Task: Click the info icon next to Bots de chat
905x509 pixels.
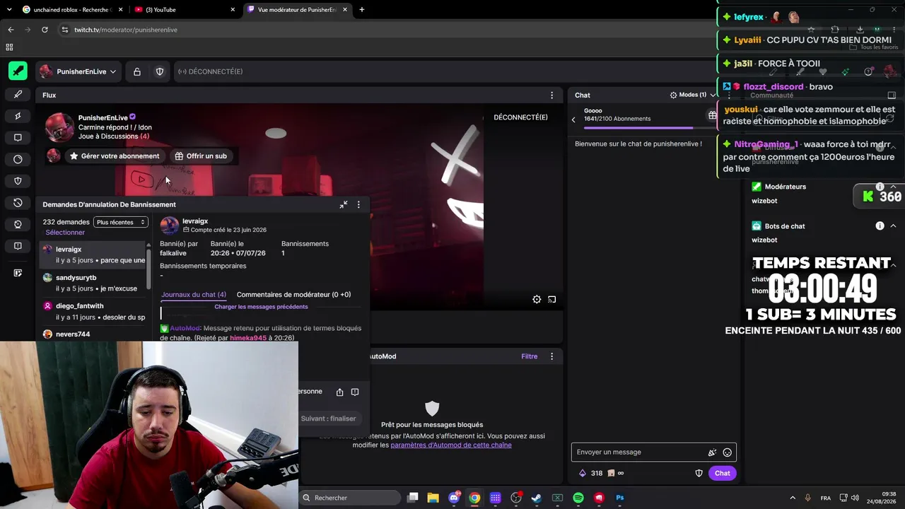Action: coord(880,226)
